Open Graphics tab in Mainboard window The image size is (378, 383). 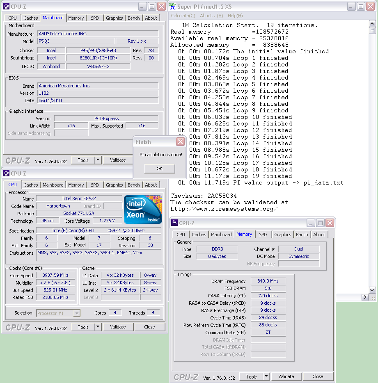click(x=114, y=18)
